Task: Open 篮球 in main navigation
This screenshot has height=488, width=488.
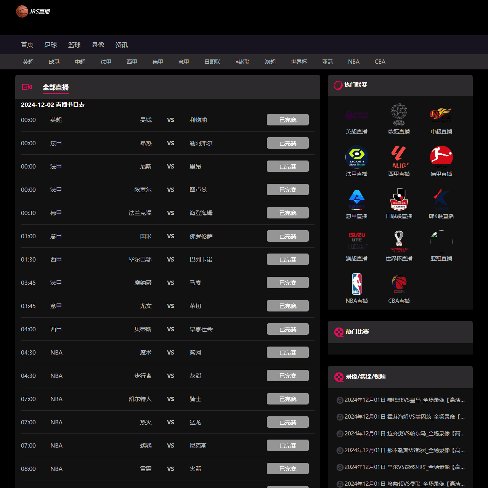Action: click(74, 45)
